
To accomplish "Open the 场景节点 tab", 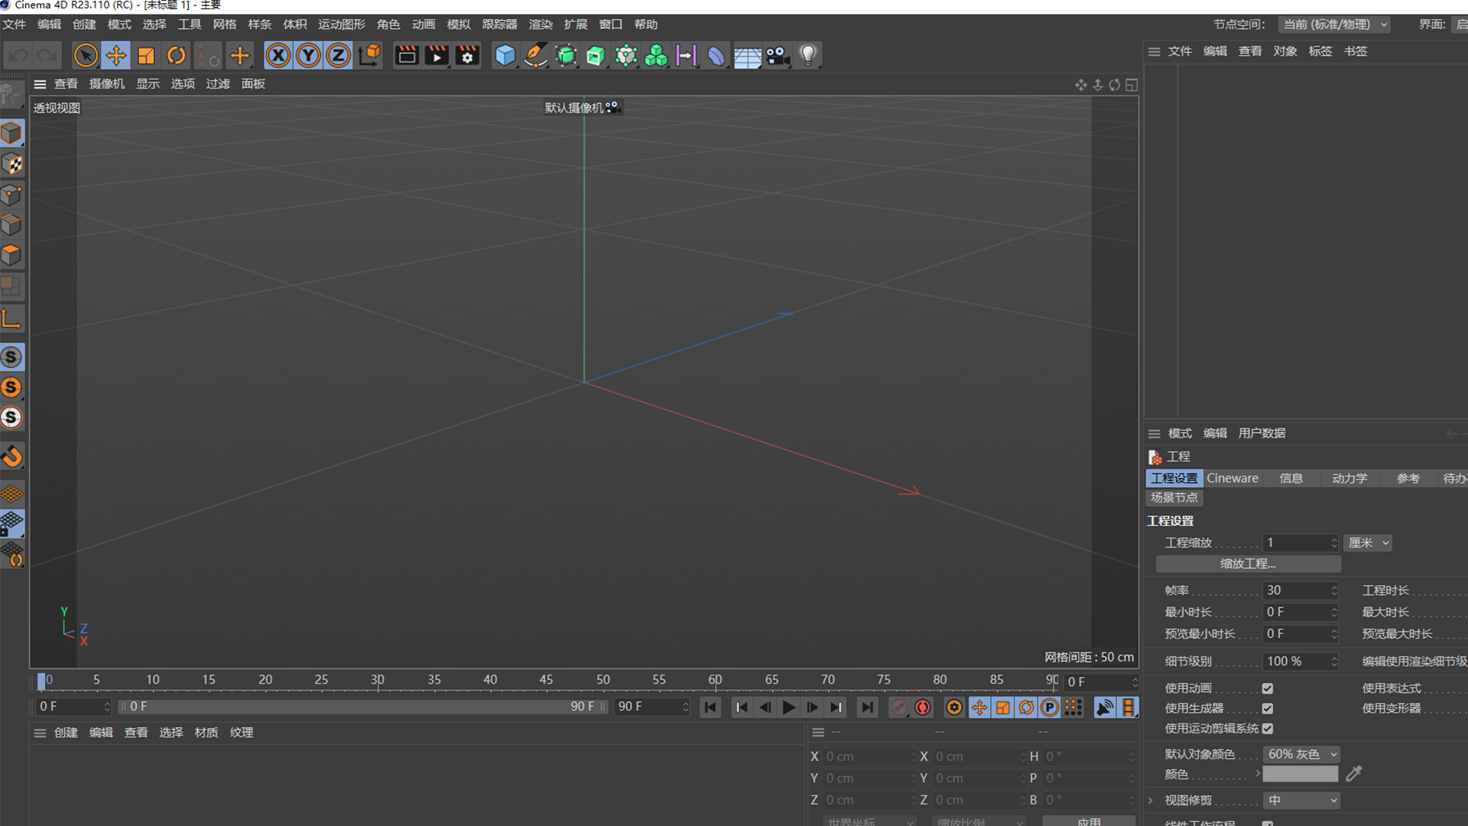I will pyautogui.click(x=1174, y=497).
